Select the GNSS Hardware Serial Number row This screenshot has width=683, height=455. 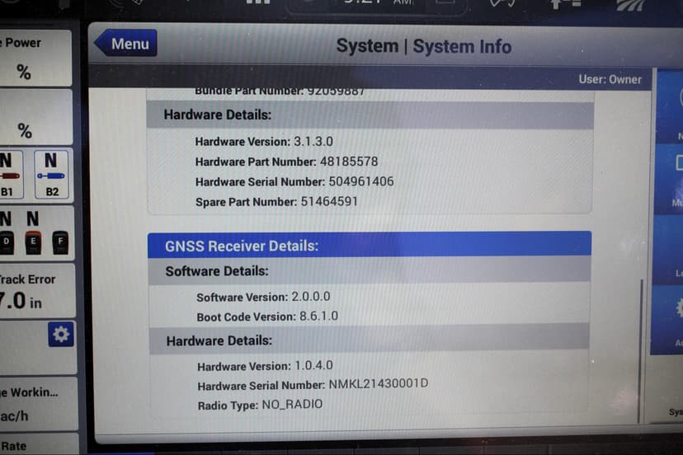point(313,385)
